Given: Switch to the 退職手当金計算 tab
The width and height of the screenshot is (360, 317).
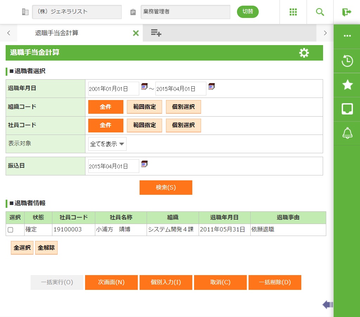Looking at the screenshot, I should pyautogui.click(x=57, y=33).
